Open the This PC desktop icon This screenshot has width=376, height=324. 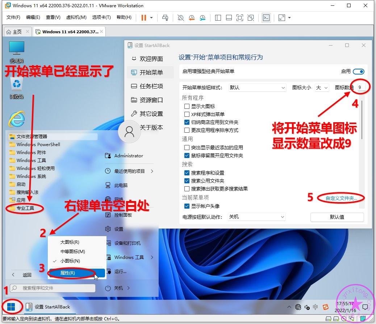[x=17, y=52]
